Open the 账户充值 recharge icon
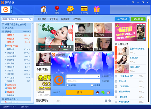 pos(84,10)
